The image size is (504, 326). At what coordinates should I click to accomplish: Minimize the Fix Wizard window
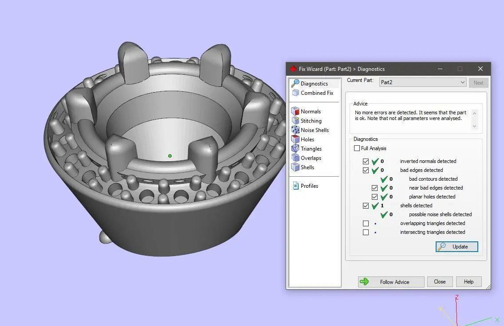[440, 69]
